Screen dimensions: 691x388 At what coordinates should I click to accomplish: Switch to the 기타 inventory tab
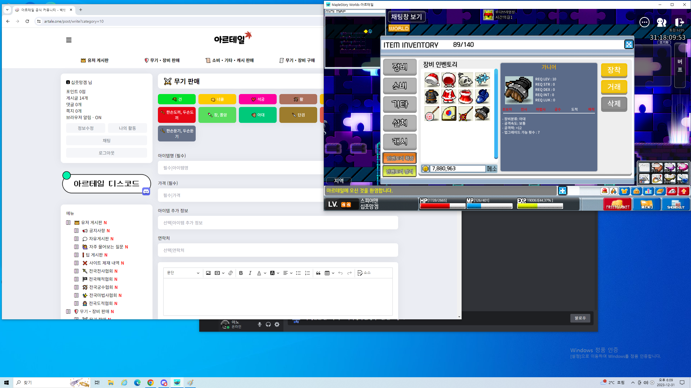tap(400, 104)
